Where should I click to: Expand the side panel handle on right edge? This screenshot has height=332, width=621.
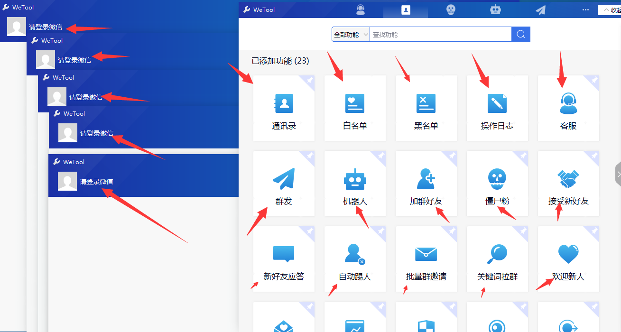pos(618,175)
